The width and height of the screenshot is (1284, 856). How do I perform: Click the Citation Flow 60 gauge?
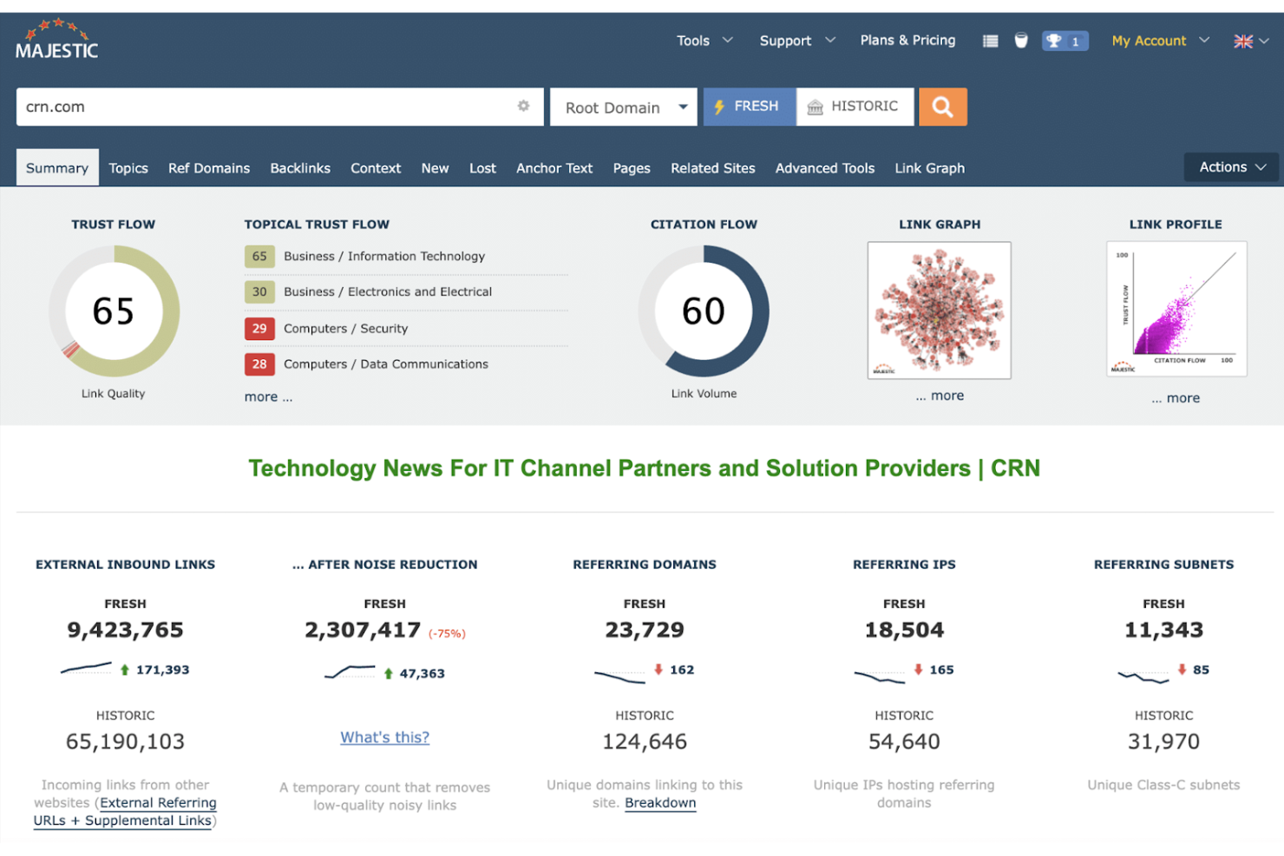[x=704, y=310]
